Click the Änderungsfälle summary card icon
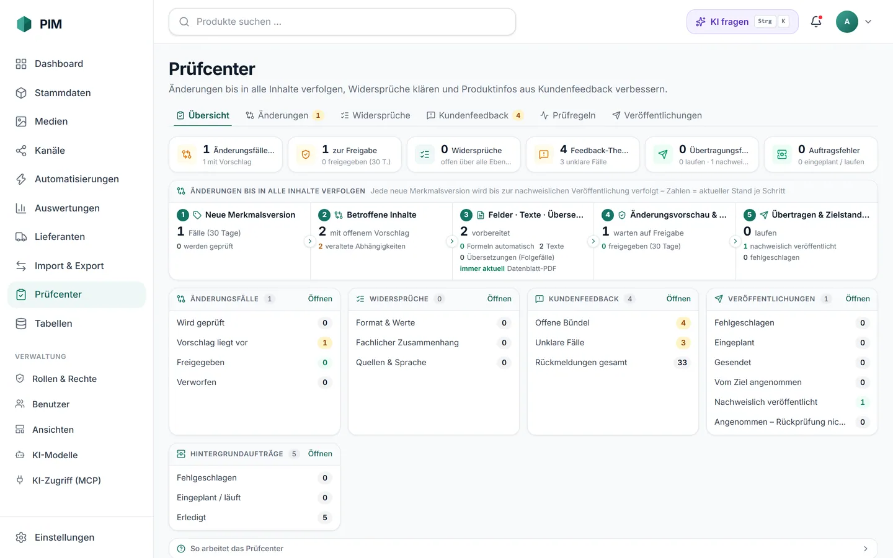Viewport: 893px width, 558px height. click(187, 154)
